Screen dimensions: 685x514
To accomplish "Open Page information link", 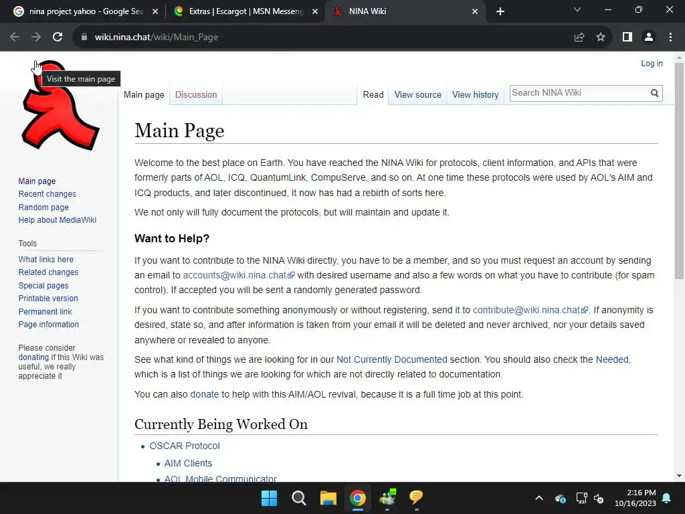I will pos(48,325).
